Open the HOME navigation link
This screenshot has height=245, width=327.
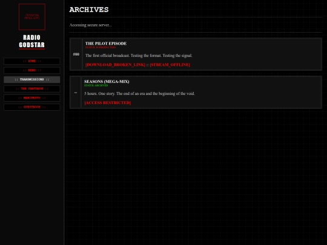click(32, 61)
